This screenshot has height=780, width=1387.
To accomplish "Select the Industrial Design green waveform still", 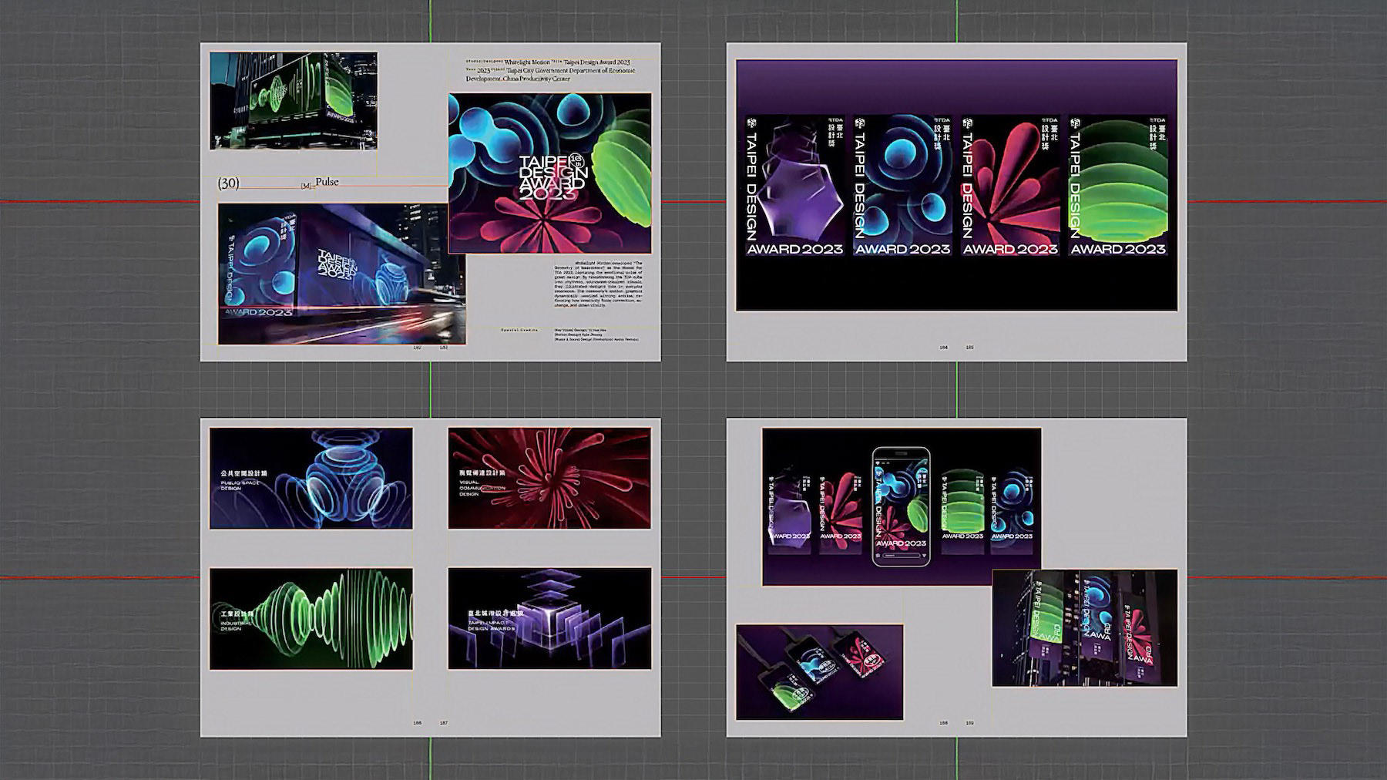I will (x=311, y=619).
